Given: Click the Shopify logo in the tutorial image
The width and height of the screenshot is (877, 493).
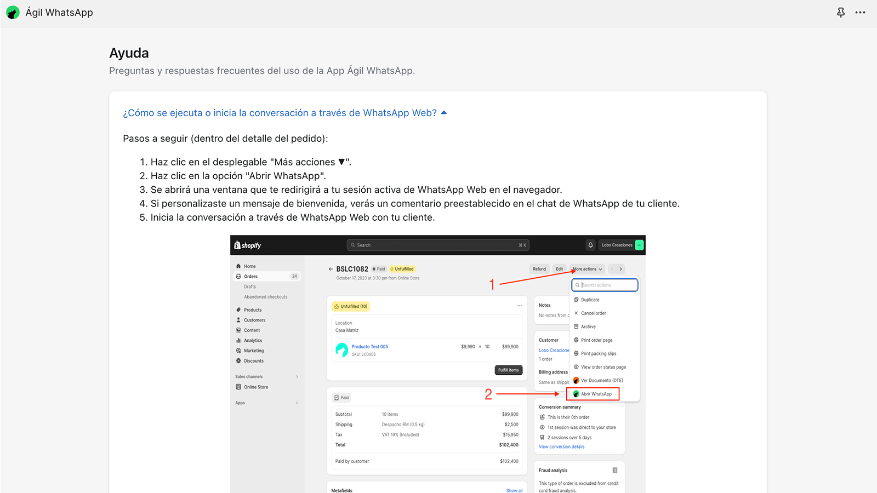Looking at the screenshot, I should tap(248, 245).
